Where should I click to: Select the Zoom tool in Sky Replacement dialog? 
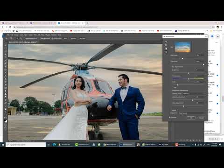[x=166, y=52]
